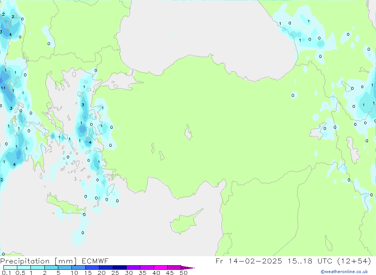The image size is (376, 275).
Task: Click the "Fr 14-02-2025" date text
Action: click(x=249, y=261)
